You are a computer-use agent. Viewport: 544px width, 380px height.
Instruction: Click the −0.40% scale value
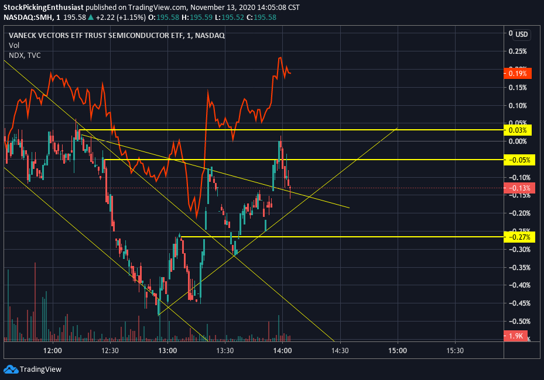[x=519, y=285]
